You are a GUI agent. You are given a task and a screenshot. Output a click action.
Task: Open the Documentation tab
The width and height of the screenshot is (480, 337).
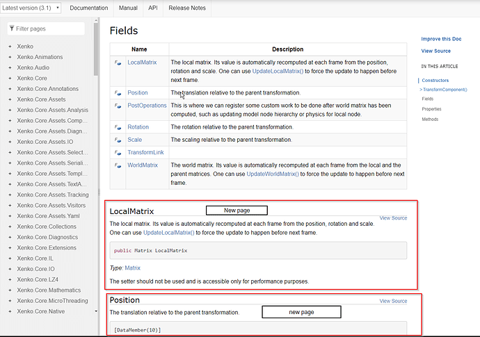[x=89, y=8]
